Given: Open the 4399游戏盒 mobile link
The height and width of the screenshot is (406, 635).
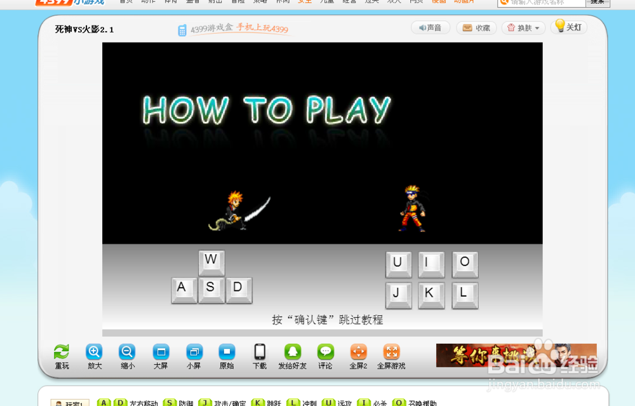Looking at the screenshot, I should tap(239, 29).
